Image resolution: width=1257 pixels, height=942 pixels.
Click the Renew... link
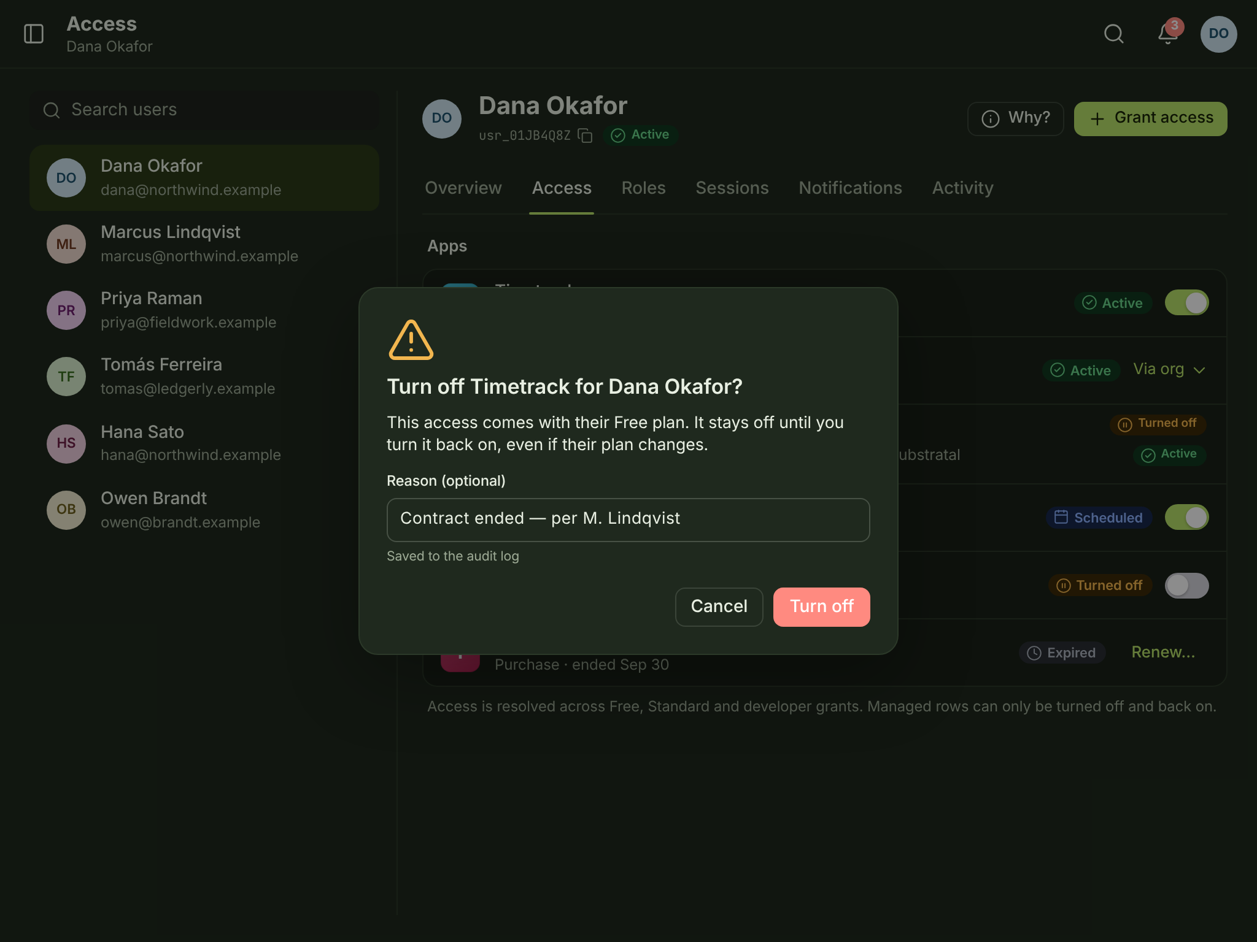point(1163,652)
